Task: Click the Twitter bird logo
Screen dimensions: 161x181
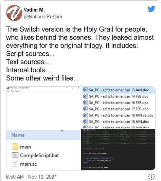Action: 151,9
